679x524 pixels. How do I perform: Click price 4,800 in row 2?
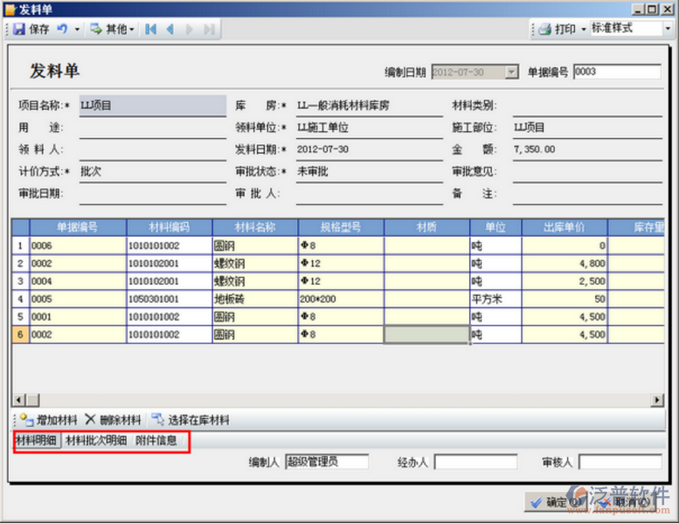coord(565,264)
